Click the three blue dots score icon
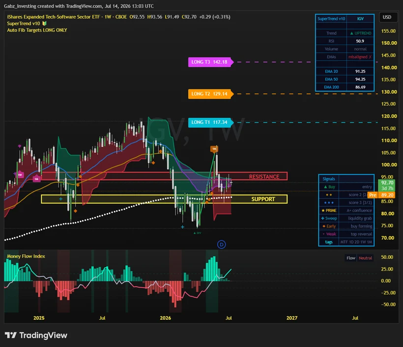This screenshot has height=347, width=403. point(329,202)
